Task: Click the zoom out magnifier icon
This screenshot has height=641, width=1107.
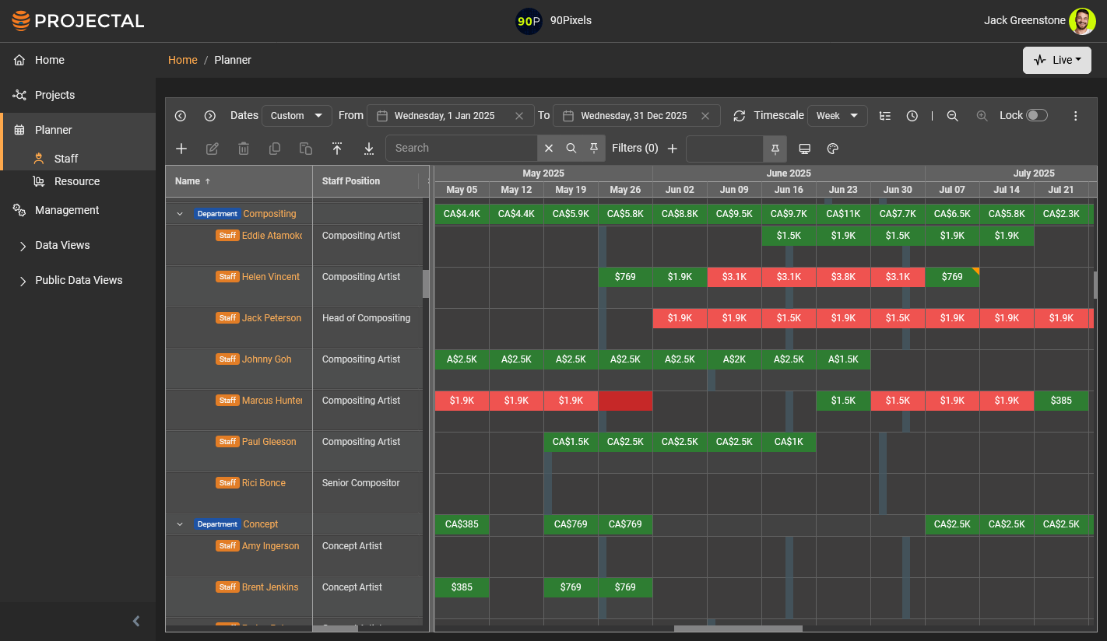Action: 952,116
